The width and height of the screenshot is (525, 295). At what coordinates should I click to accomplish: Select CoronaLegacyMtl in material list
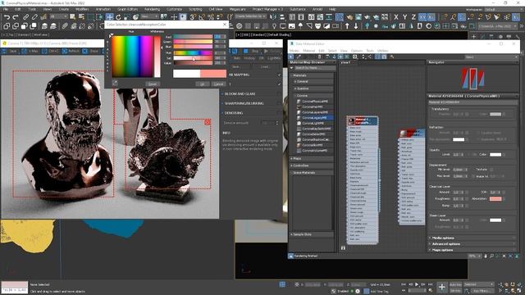coord(315,118)
